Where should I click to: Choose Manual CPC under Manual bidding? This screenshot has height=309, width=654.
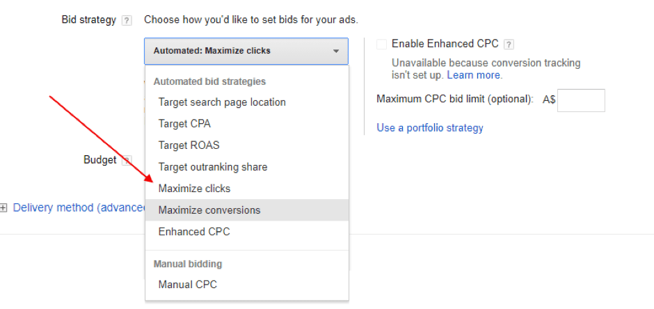coord(187,285)
